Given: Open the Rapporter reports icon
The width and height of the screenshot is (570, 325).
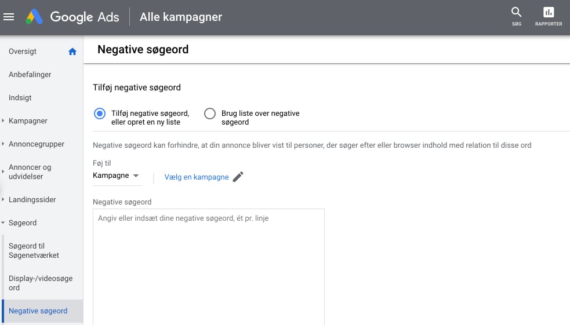Looking at the screenshot, I should (549, 12).
